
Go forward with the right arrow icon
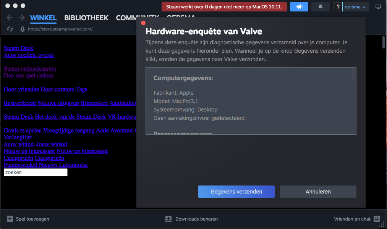click(x=22, y=18)
